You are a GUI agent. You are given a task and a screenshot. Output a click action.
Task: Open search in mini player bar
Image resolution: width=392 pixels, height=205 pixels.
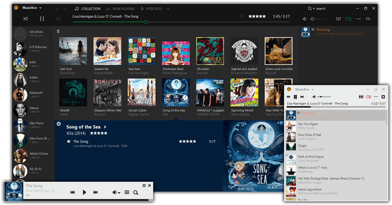(x=135, y=192)
